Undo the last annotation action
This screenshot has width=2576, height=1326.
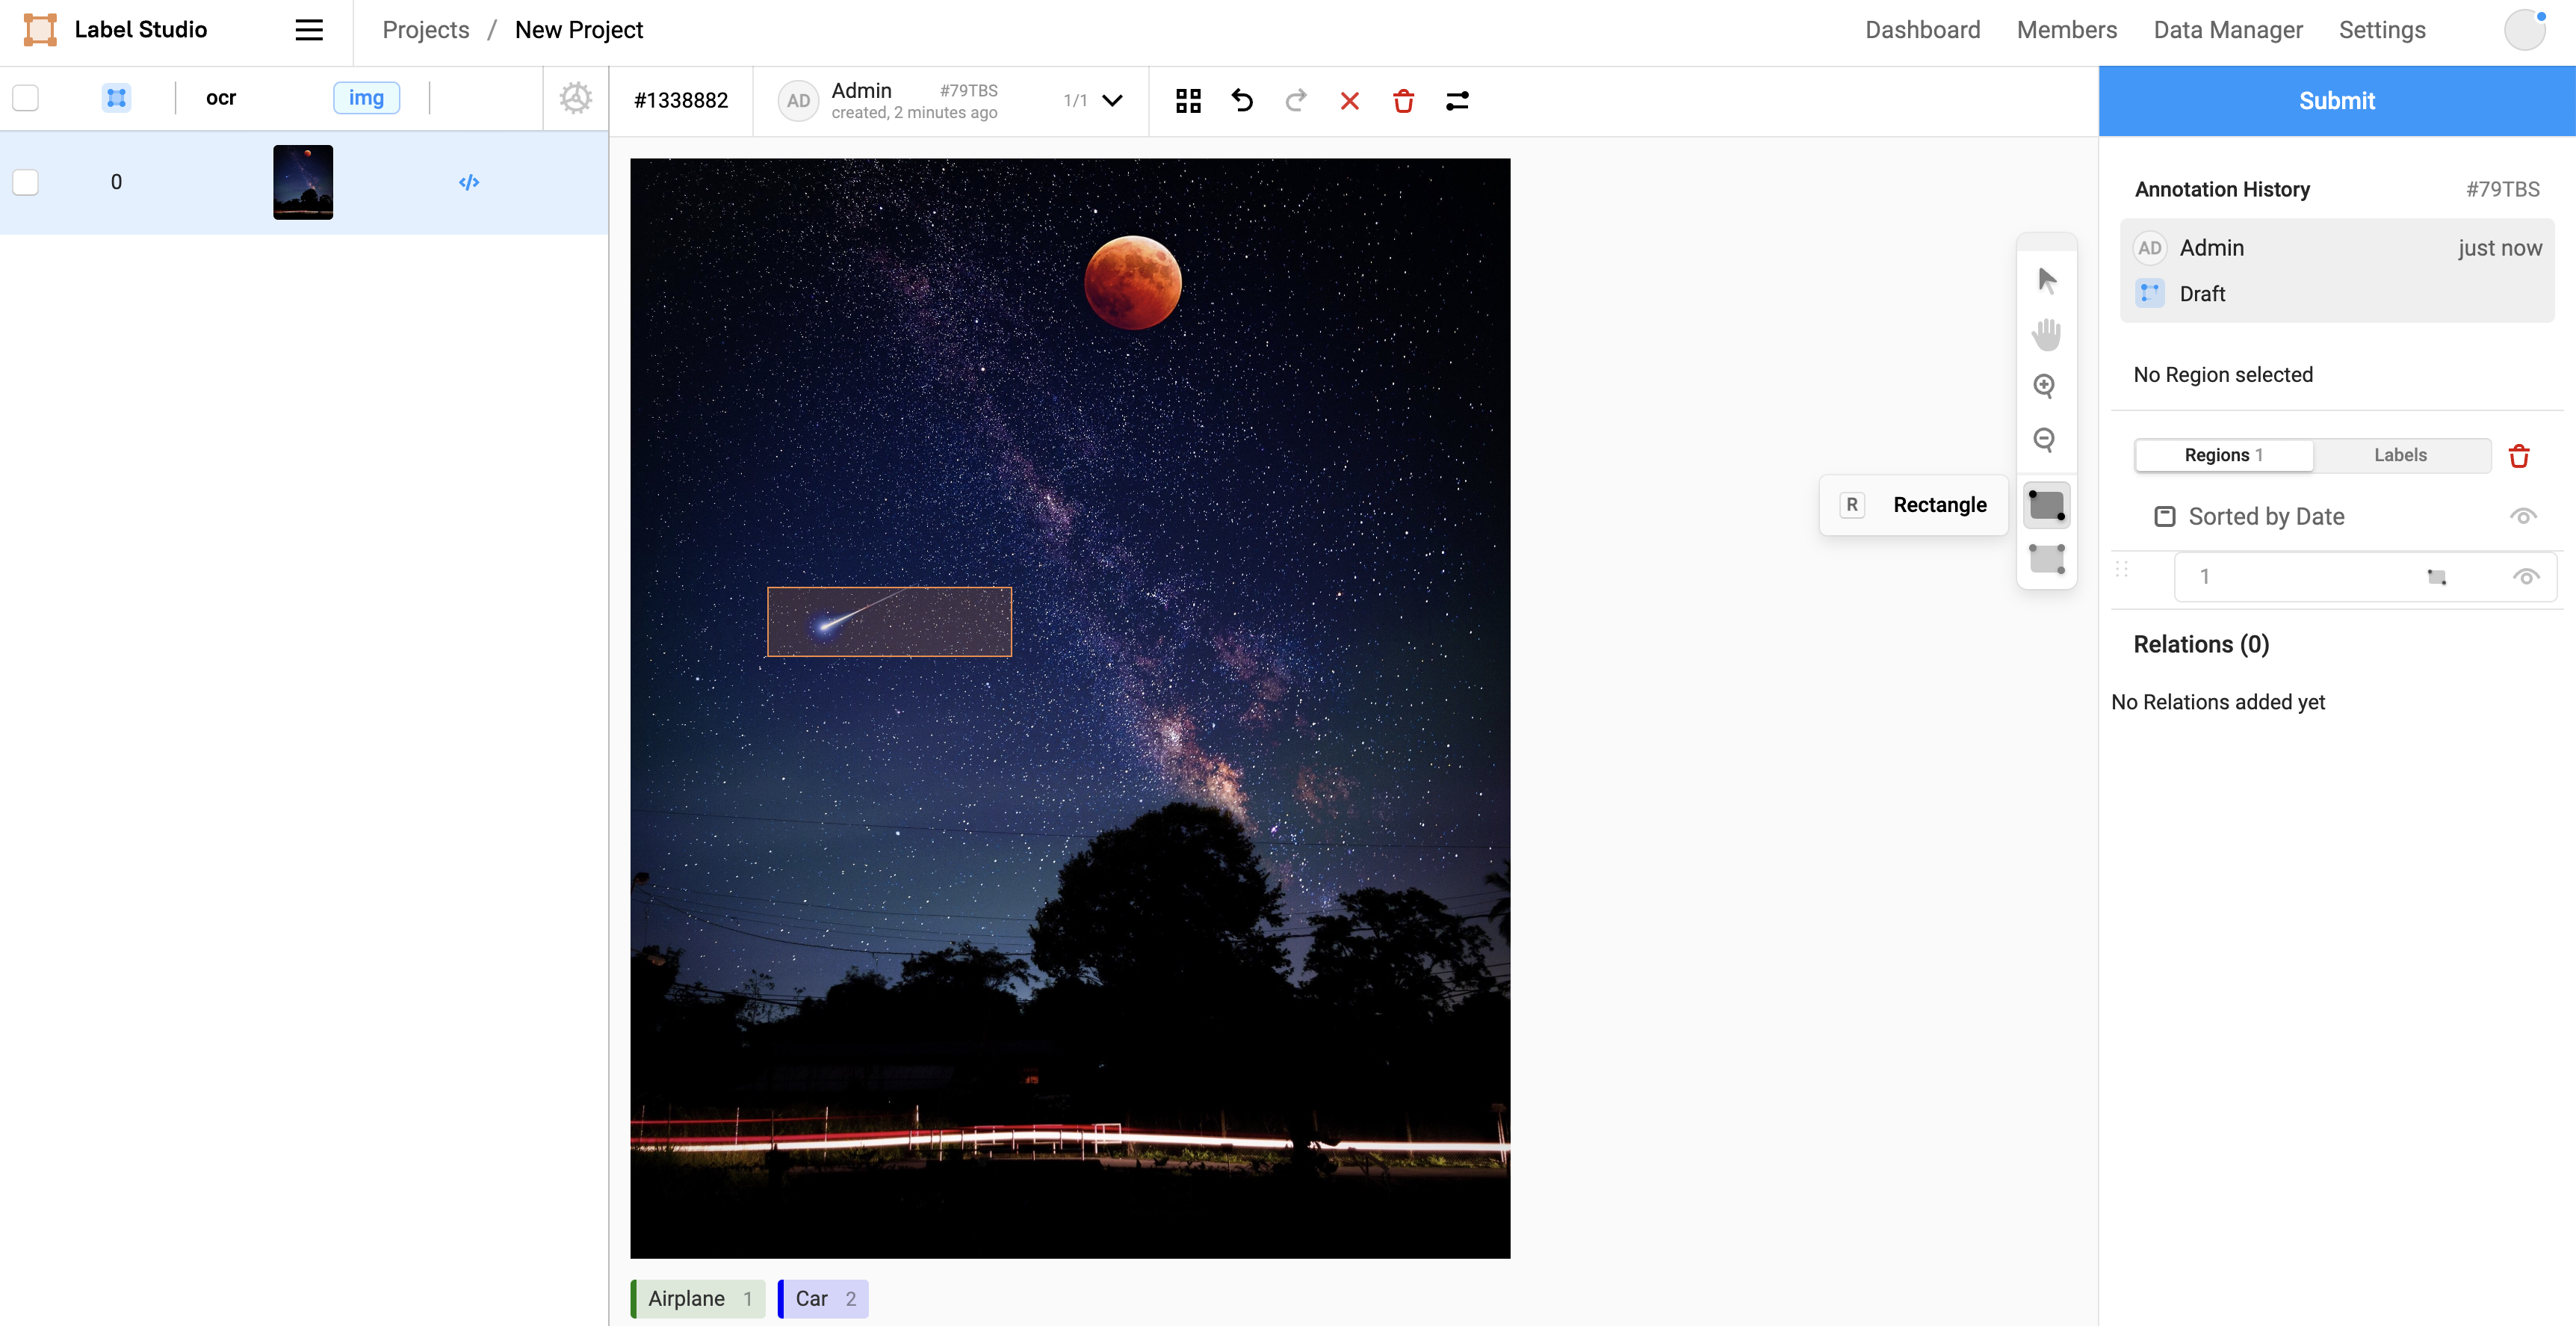tap(1242, 101)
